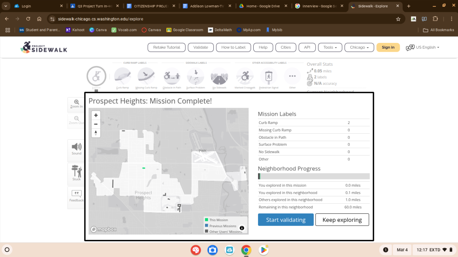Open the Other label options
Image resolution: width=458 pixels, height=257 pixels.
(292, 76)
